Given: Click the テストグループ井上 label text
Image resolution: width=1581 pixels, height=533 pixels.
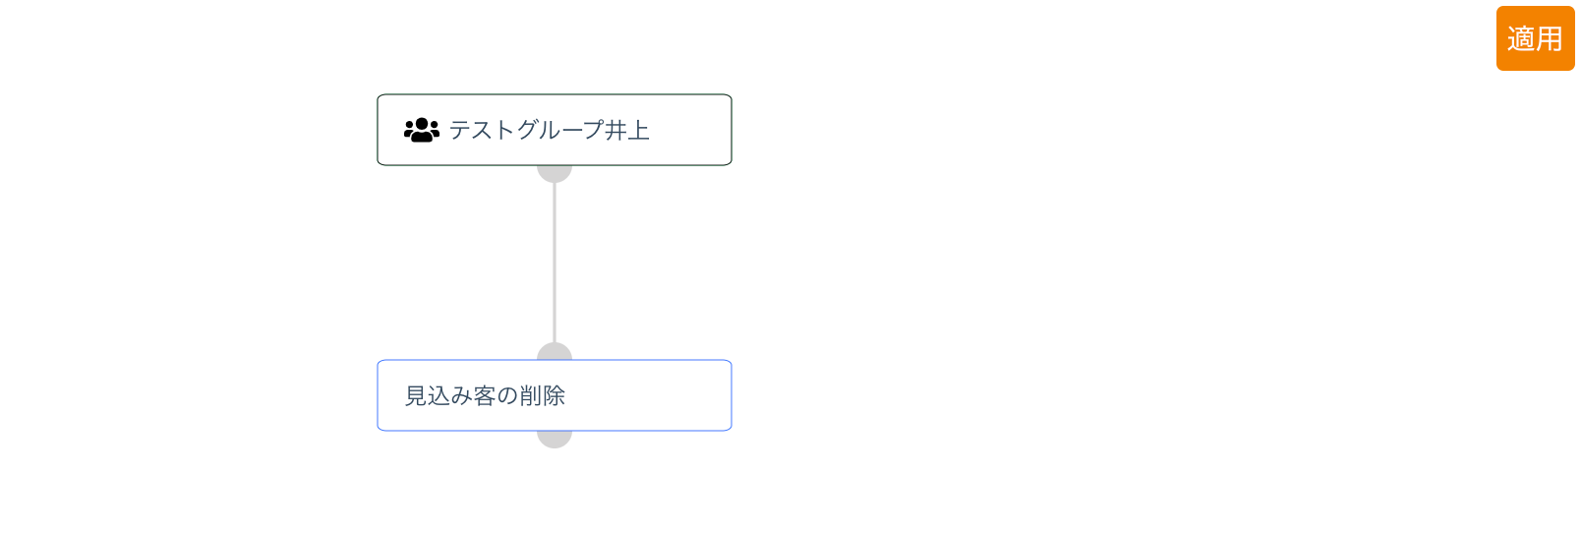Looking at the screenshot, I should [x=549, y=130].
